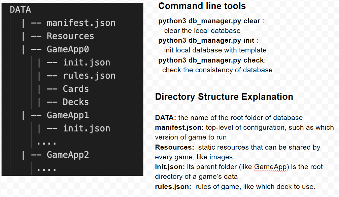Select the Decks folder entry
This screenshot has width=339, height=197.
(x=76, y=102)
